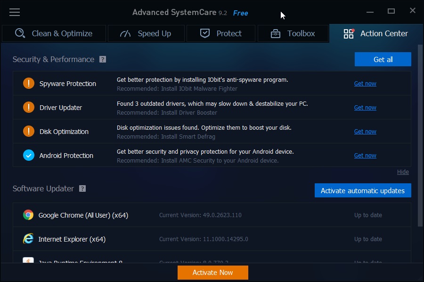Image resolution: width=424 pixels, height=282 pixels.
Task: Go to the Protect tab
Action: pyautogui.click(x=220, y=34)
